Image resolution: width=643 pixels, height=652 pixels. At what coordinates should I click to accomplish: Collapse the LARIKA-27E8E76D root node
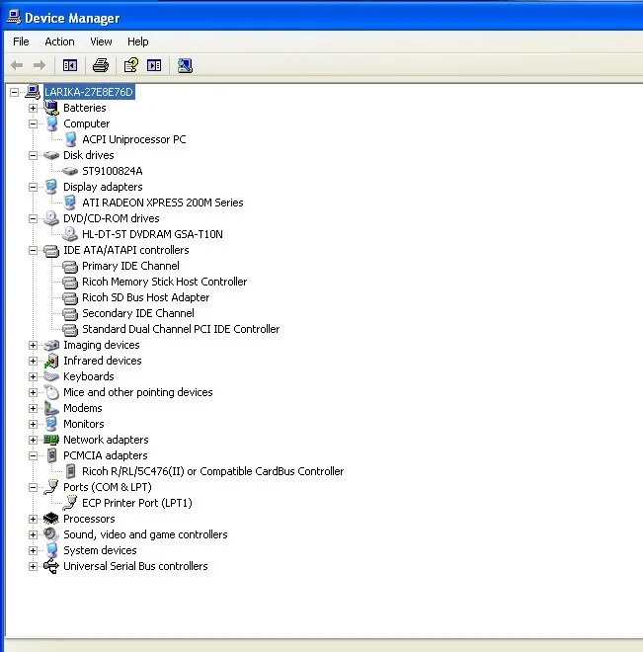click(x=14, y=92)
